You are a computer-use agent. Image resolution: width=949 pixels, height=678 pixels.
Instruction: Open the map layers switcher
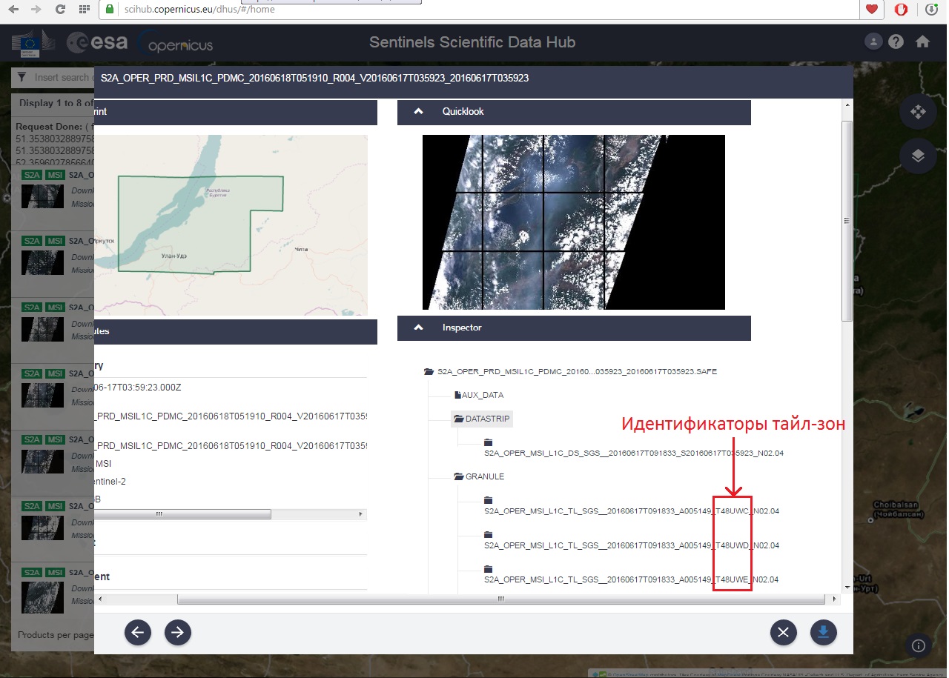(918, 156)
